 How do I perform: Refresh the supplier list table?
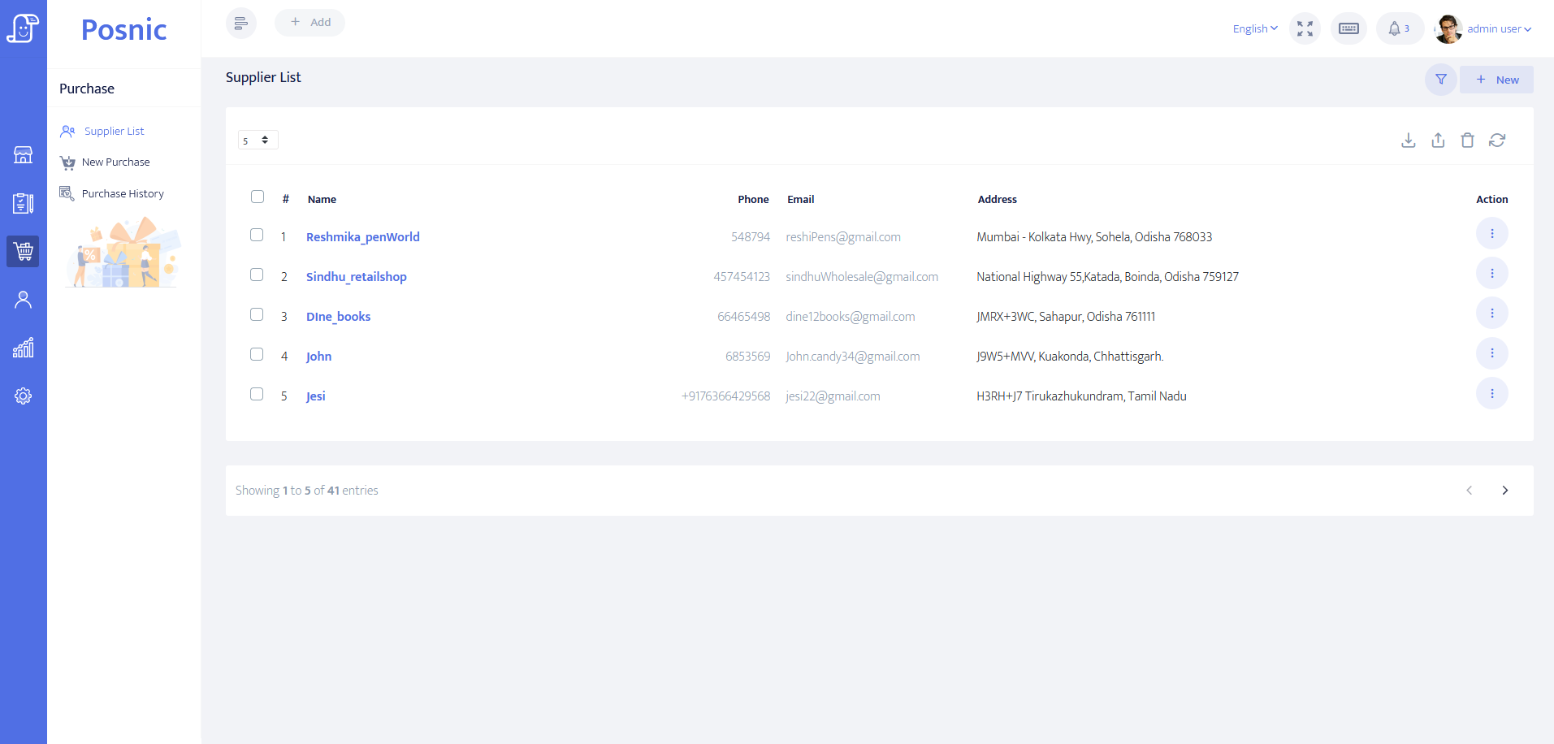(x=1497, y=141)
